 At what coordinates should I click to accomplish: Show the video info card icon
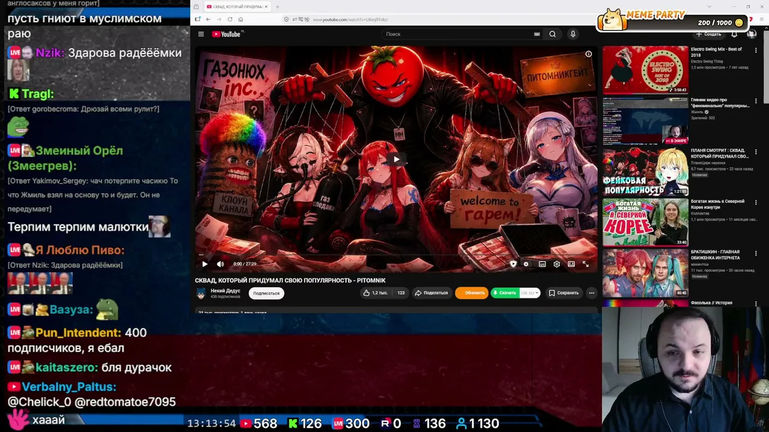589,54
